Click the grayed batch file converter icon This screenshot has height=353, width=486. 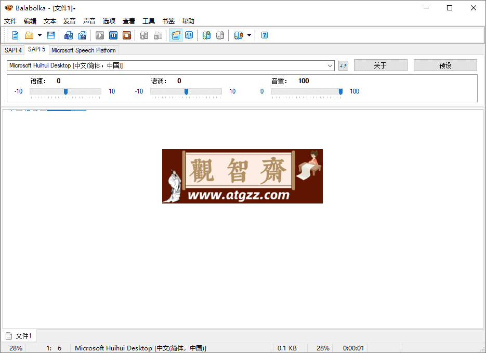click(x=158, y=35)
